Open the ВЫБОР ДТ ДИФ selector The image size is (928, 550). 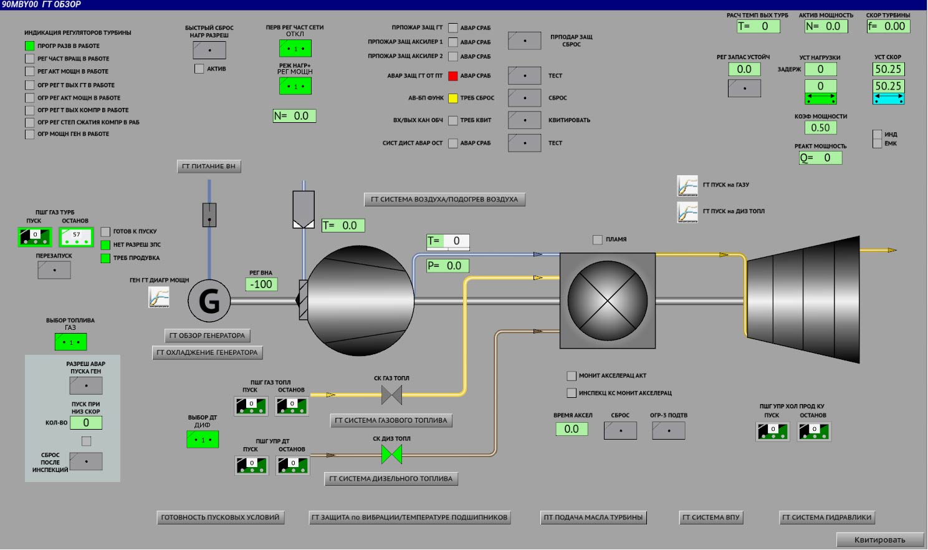tap(203, 440)
